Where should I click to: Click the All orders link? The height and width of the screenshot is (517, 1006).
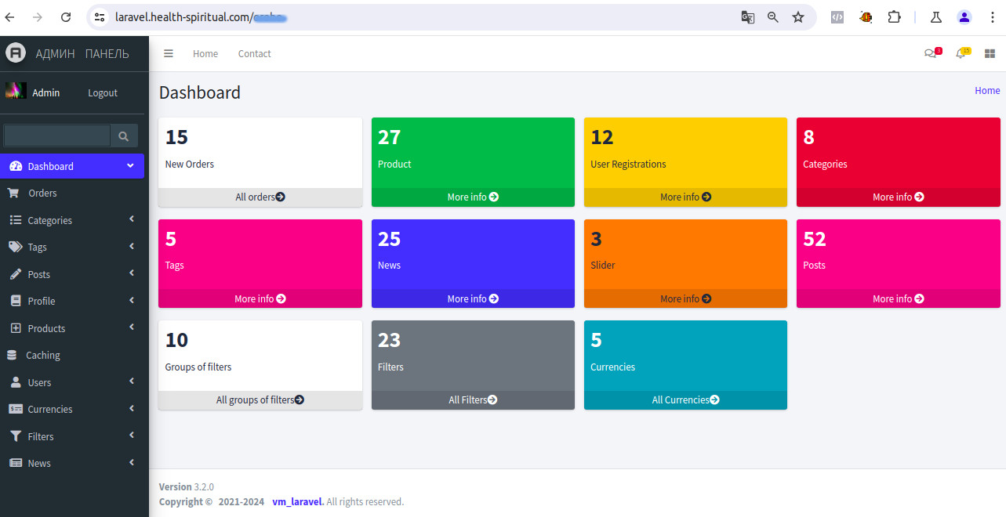click(x=260, y=197)
